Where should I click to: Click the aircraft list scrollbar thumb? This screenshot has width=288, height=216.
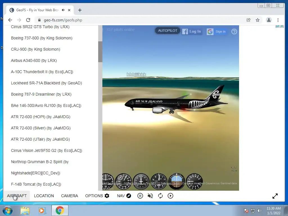pyautogui.click(x=100, y=52)
